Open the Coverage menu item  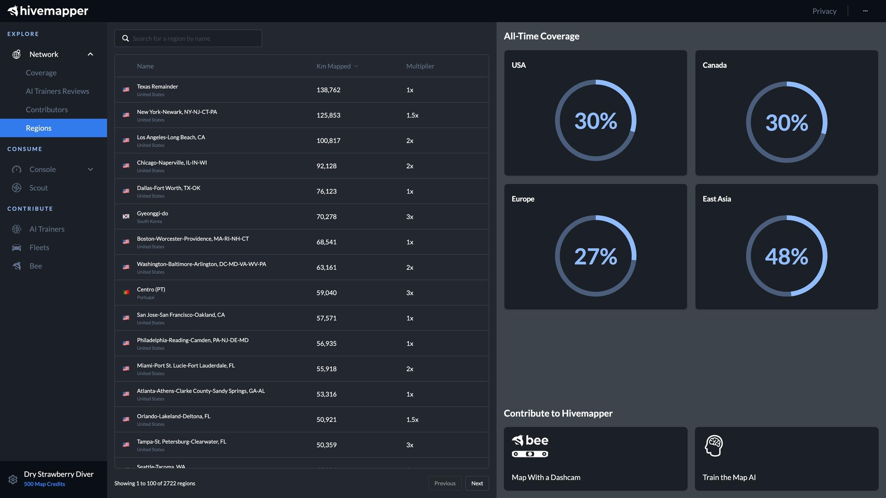click(41, 73)
